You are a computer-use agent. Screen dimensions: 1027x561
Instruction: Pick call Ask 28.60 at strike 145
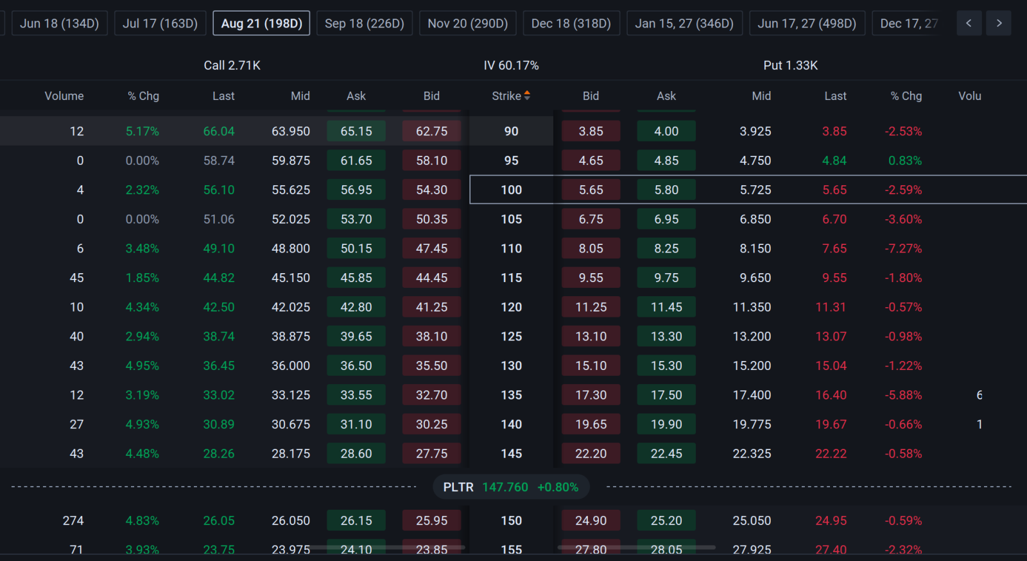pos(356,453)
